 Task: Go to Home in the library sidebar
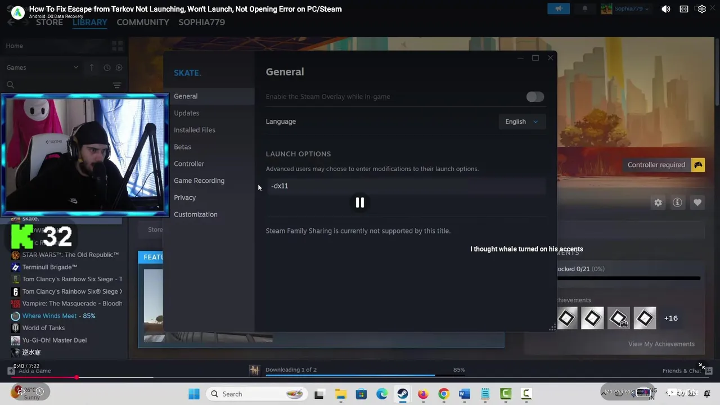(x=15, y=46)
